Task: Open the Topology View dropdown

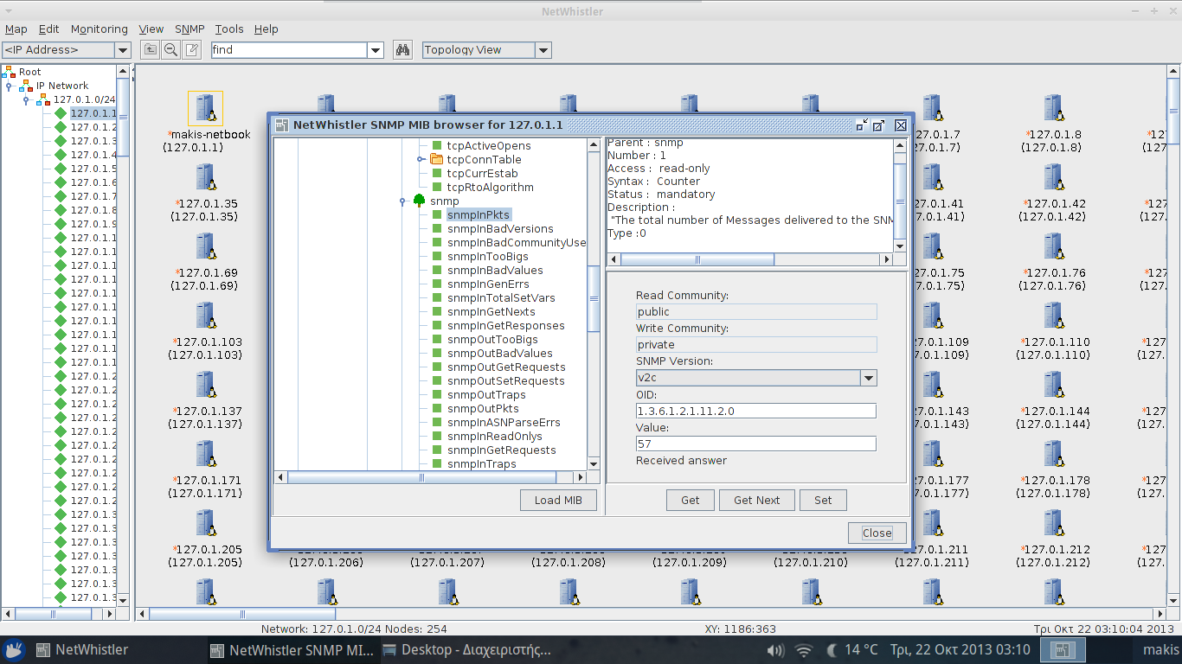Action: [x=543, y=50]
